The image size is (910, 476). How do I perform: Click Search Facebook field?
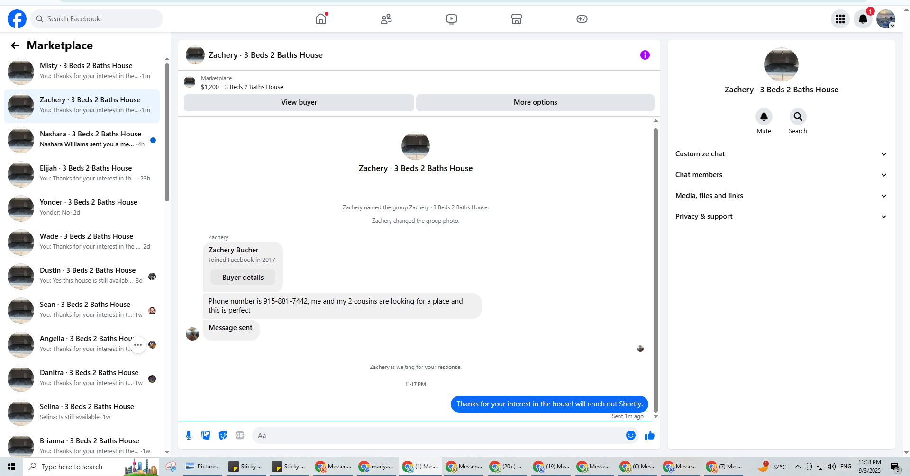tap(97, 19)
